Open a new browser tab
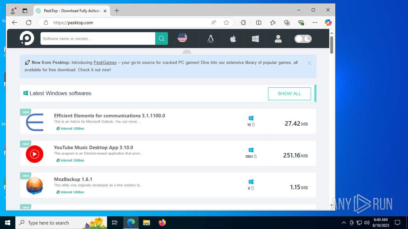Image resolution: width=408 pixels, height=229 pixels. [117, 11]
